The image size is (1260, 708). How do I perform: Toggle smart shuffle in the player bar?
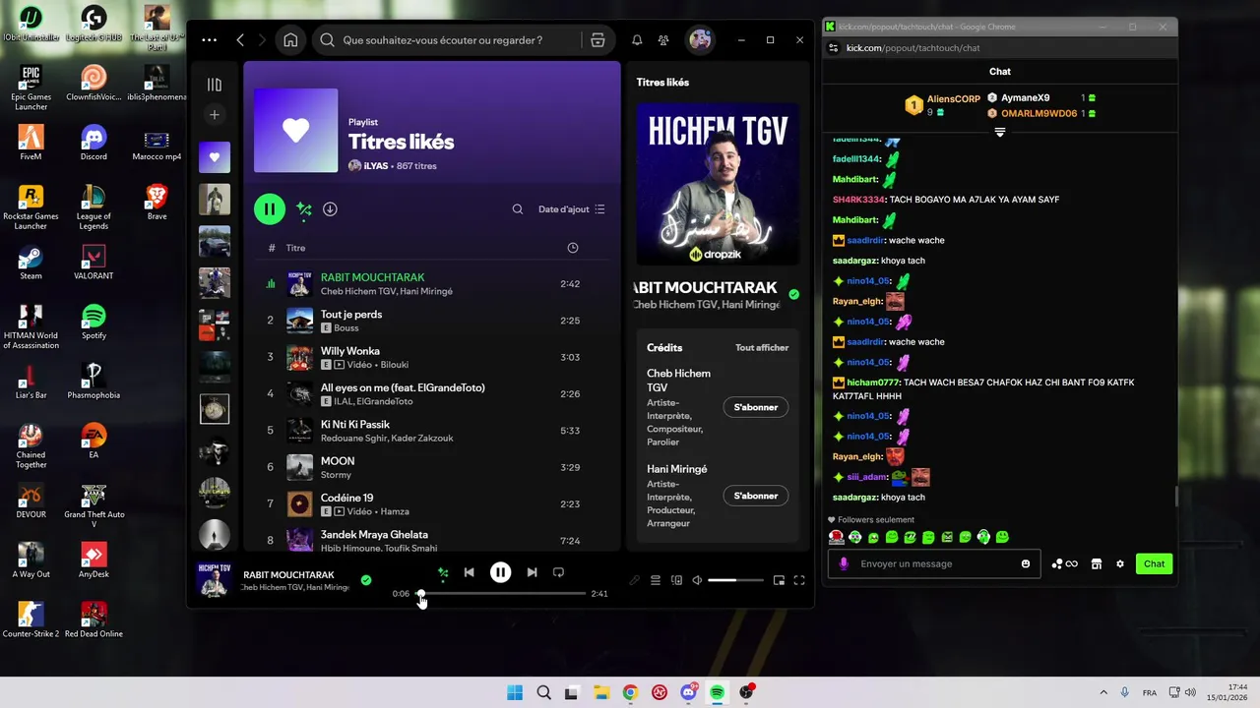coord(443,572)
